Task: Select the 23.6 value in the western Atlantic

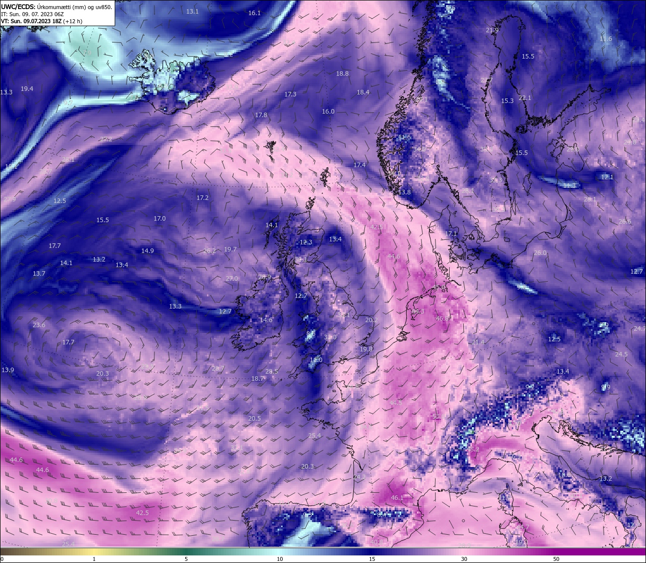Action: click(39, 325)
